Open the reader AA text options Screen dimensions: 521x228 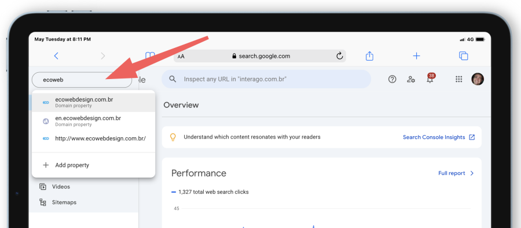click(181, 57)
